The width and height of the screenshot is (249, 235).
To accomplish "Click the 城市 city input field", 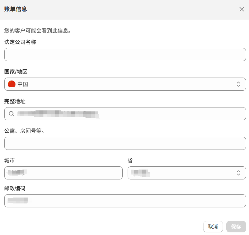I will click(63, 173).
